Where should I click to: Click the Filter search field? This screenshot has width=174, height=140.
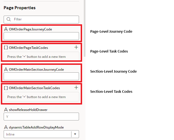(41, 20)
